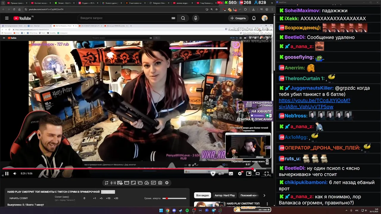Viewport: 381px width, 214px height.
Task: Click the expand-frame icon in extension toolbar
Action: click(133, 183)
